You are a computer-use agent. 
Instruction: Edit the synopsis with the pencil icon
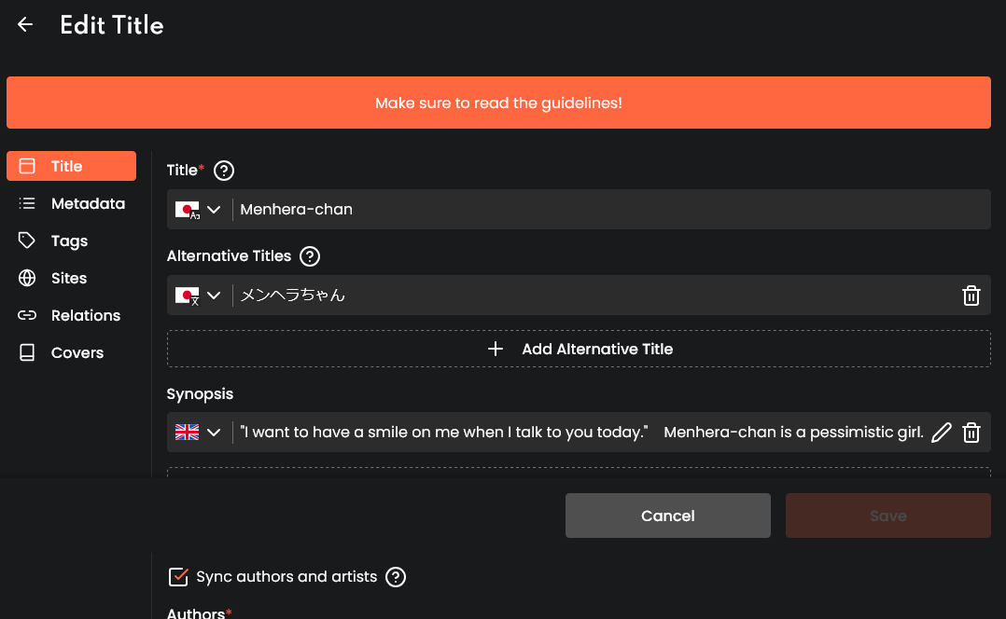[942, 433]
